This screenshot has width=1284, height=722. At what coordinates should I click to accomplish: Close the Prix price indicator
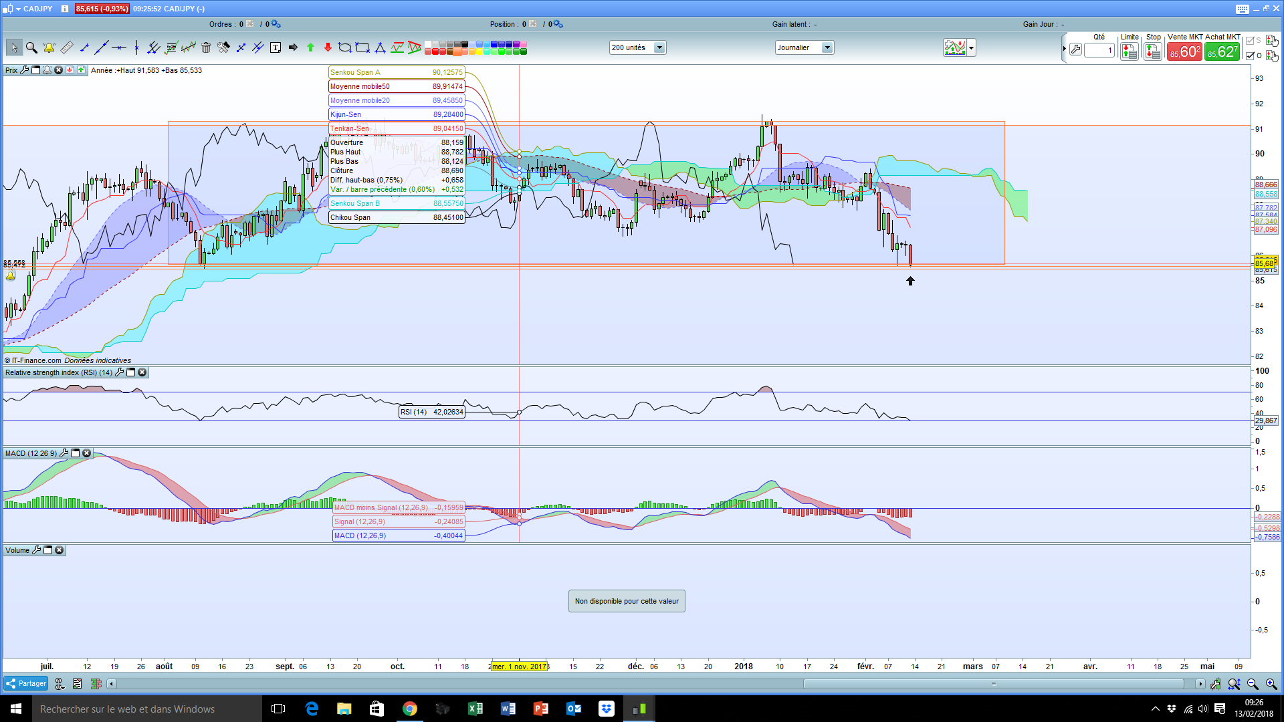pyautogui.click(x=59, y=70)
